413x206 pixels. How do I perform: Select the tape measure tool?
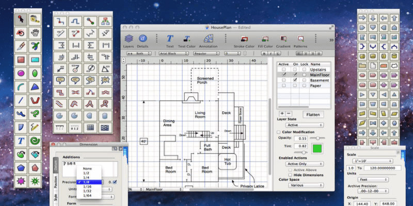pos(35,19)
